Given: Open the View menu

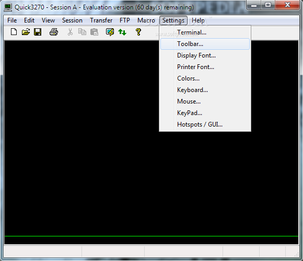Looking at the screenshot, I should tap(48, 20).
